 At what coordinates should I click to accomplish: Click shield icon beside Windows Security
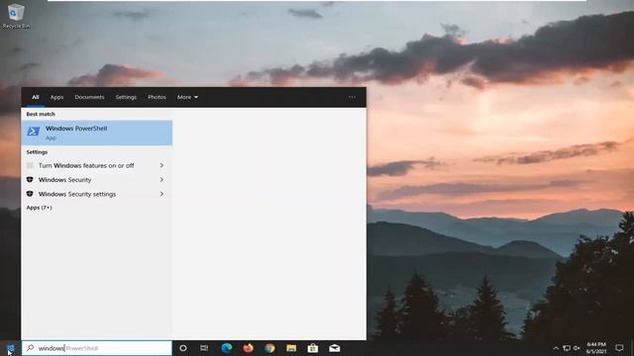30,180
